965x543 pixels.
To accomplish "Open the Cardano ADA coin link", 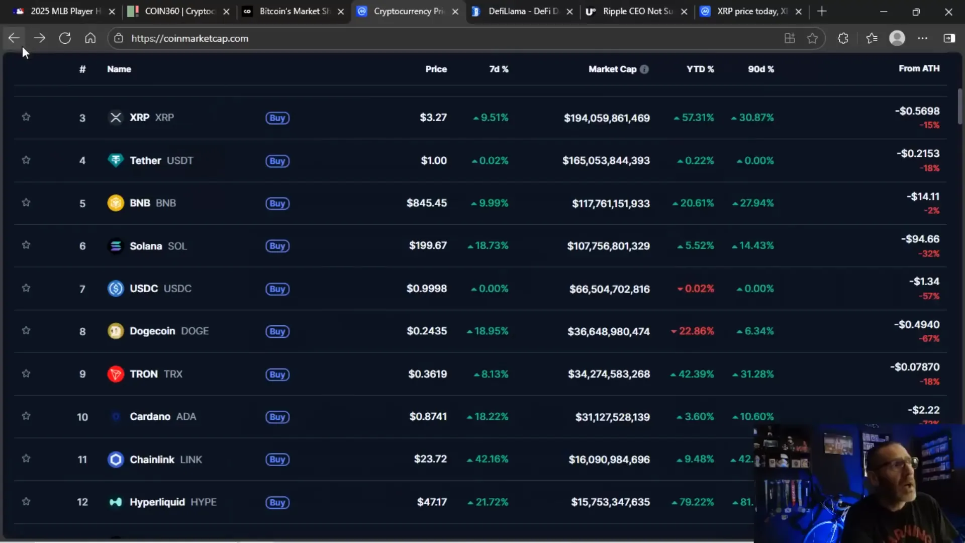I will 163,417.
